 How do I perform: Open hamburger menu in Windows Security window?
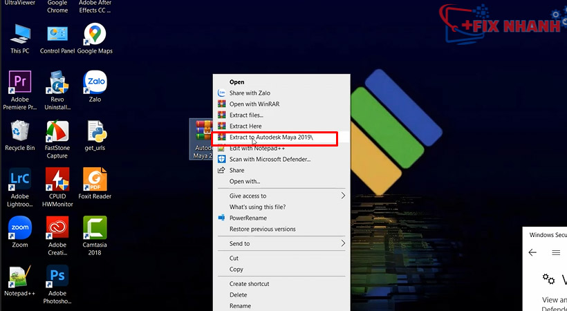point(556,252)
